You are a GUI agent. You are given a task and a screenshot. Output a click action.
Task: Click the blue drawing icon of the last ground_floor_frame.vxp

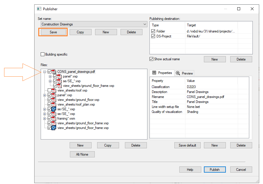(54, 128)
